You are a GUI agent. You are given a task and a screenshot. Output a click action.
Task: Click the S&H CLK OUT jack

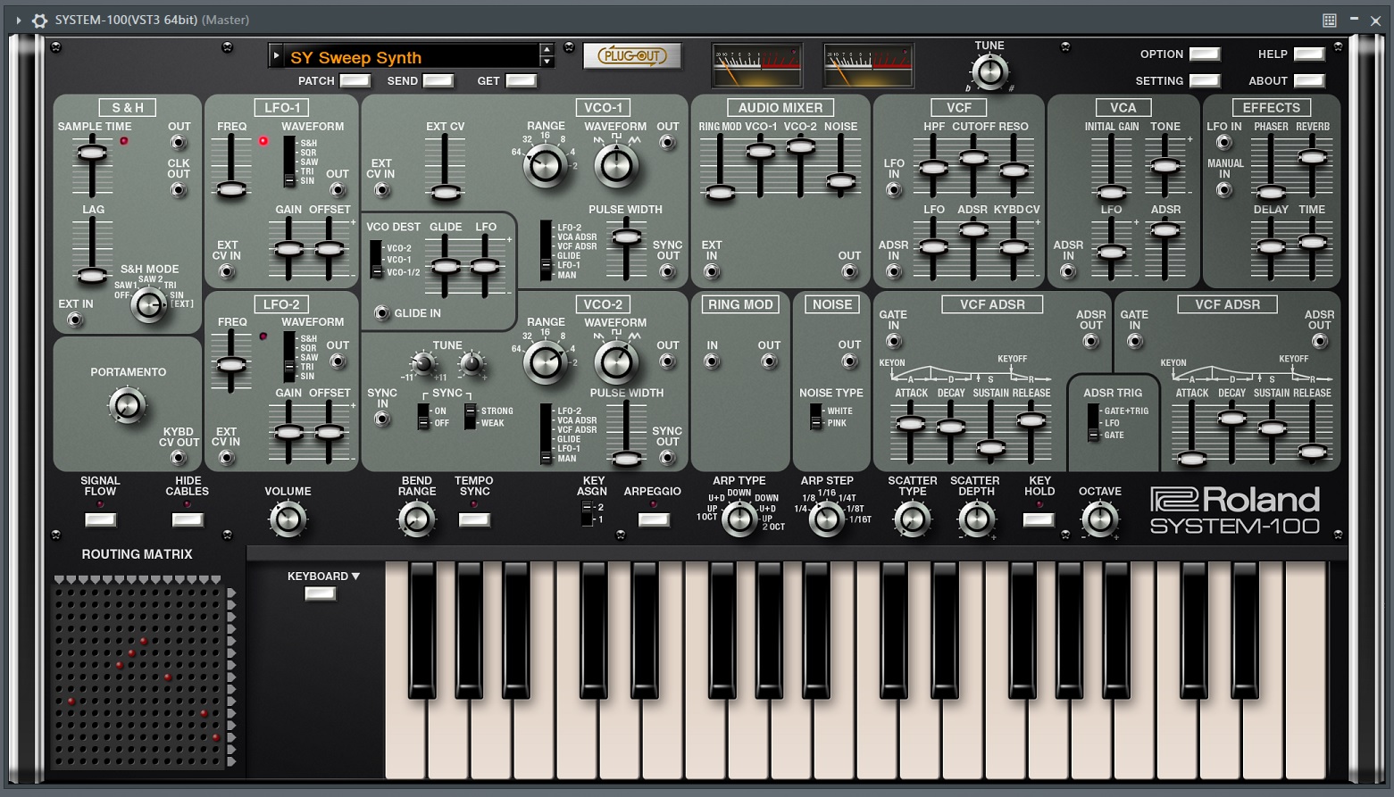pos(179,189)
